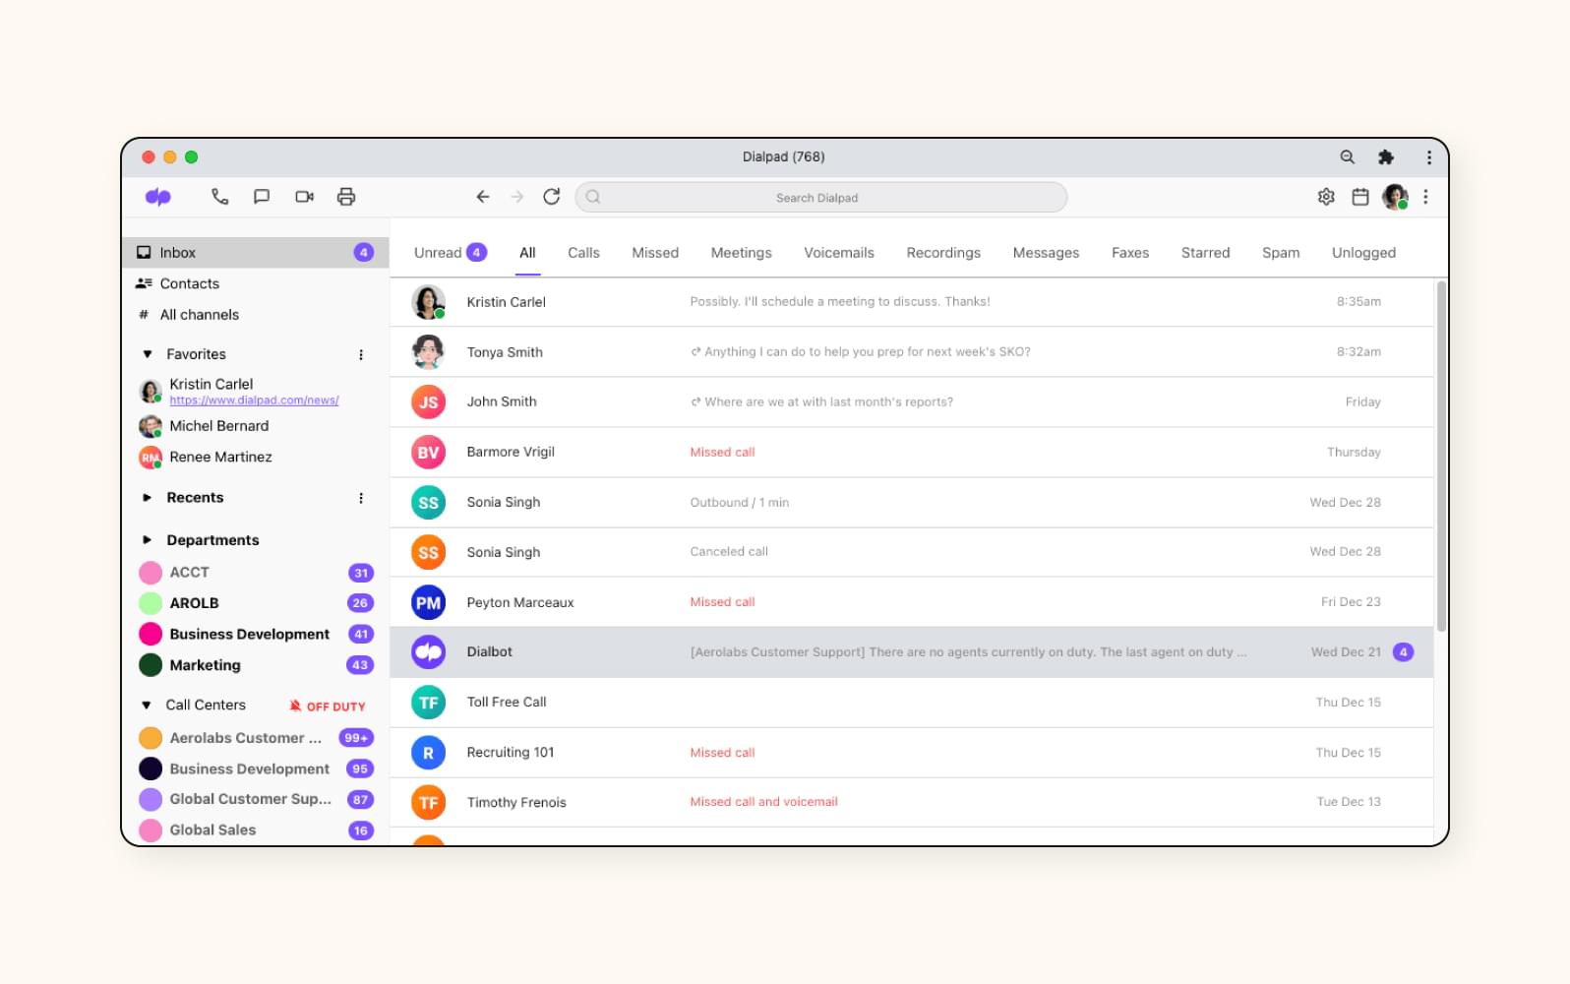This screenshot has height=984, width=1570.
Task: Select the dark green Marketing dot
Action: pyautogui.click(x=151, y=665)
